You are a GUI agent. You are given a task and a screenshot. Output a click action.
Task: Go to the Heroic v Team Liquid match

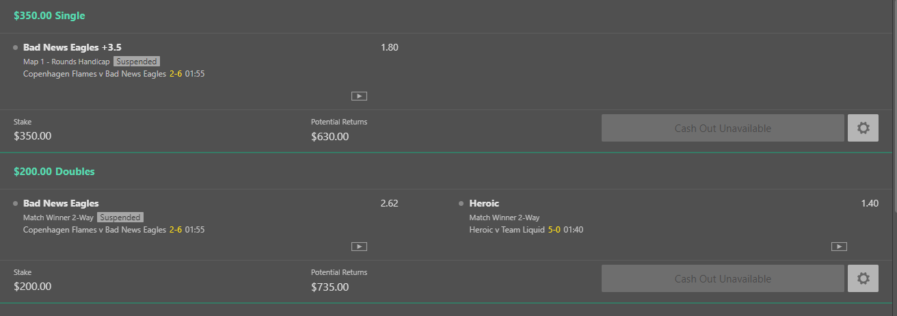pyautogui.click(x=507, y=230)
